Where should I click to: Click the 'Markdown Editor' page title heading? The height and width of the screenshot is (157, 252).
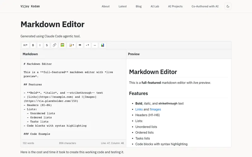click(52, 24)
